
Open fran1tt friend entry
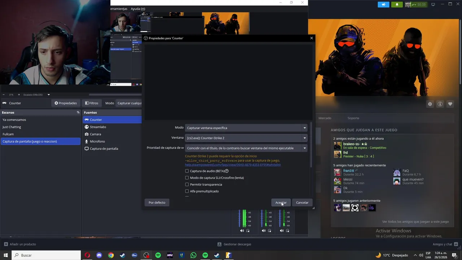349,172
